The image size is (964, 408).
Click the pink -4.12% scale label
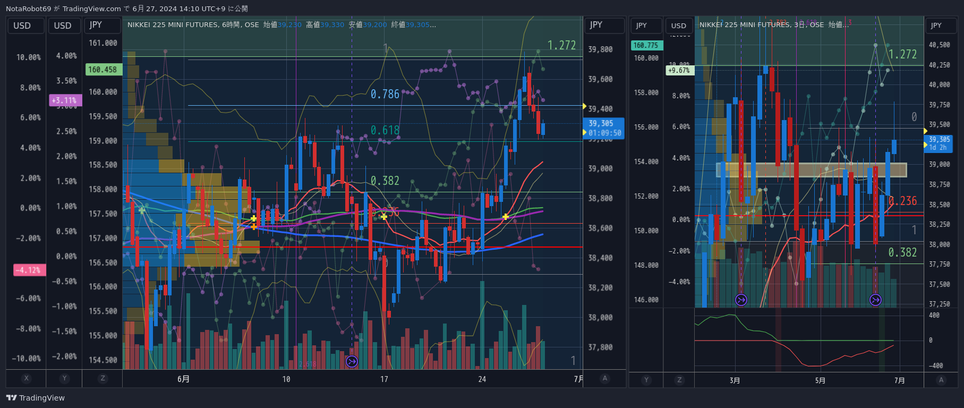pyautogui.click(x=29, y=270)
